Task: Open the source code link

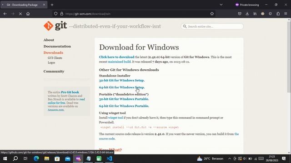Action: [107, 139]
